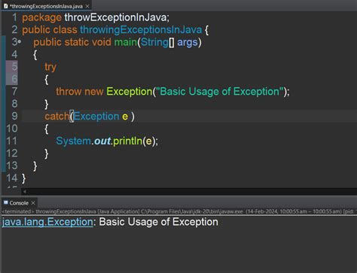Click the 'Exception' constructor call on line 7

click(130, 92)
